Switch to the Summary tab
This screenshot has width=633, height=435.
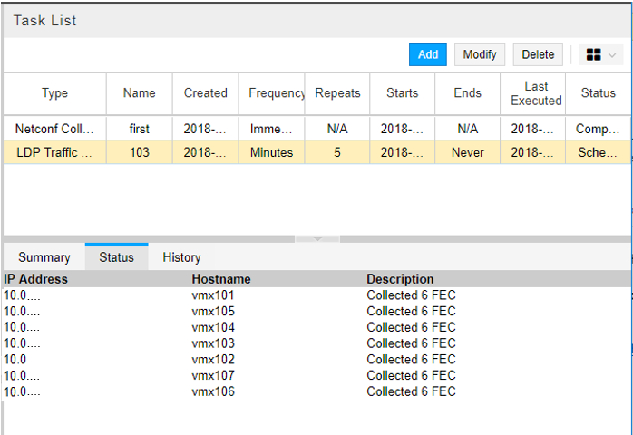coord(44,257)
